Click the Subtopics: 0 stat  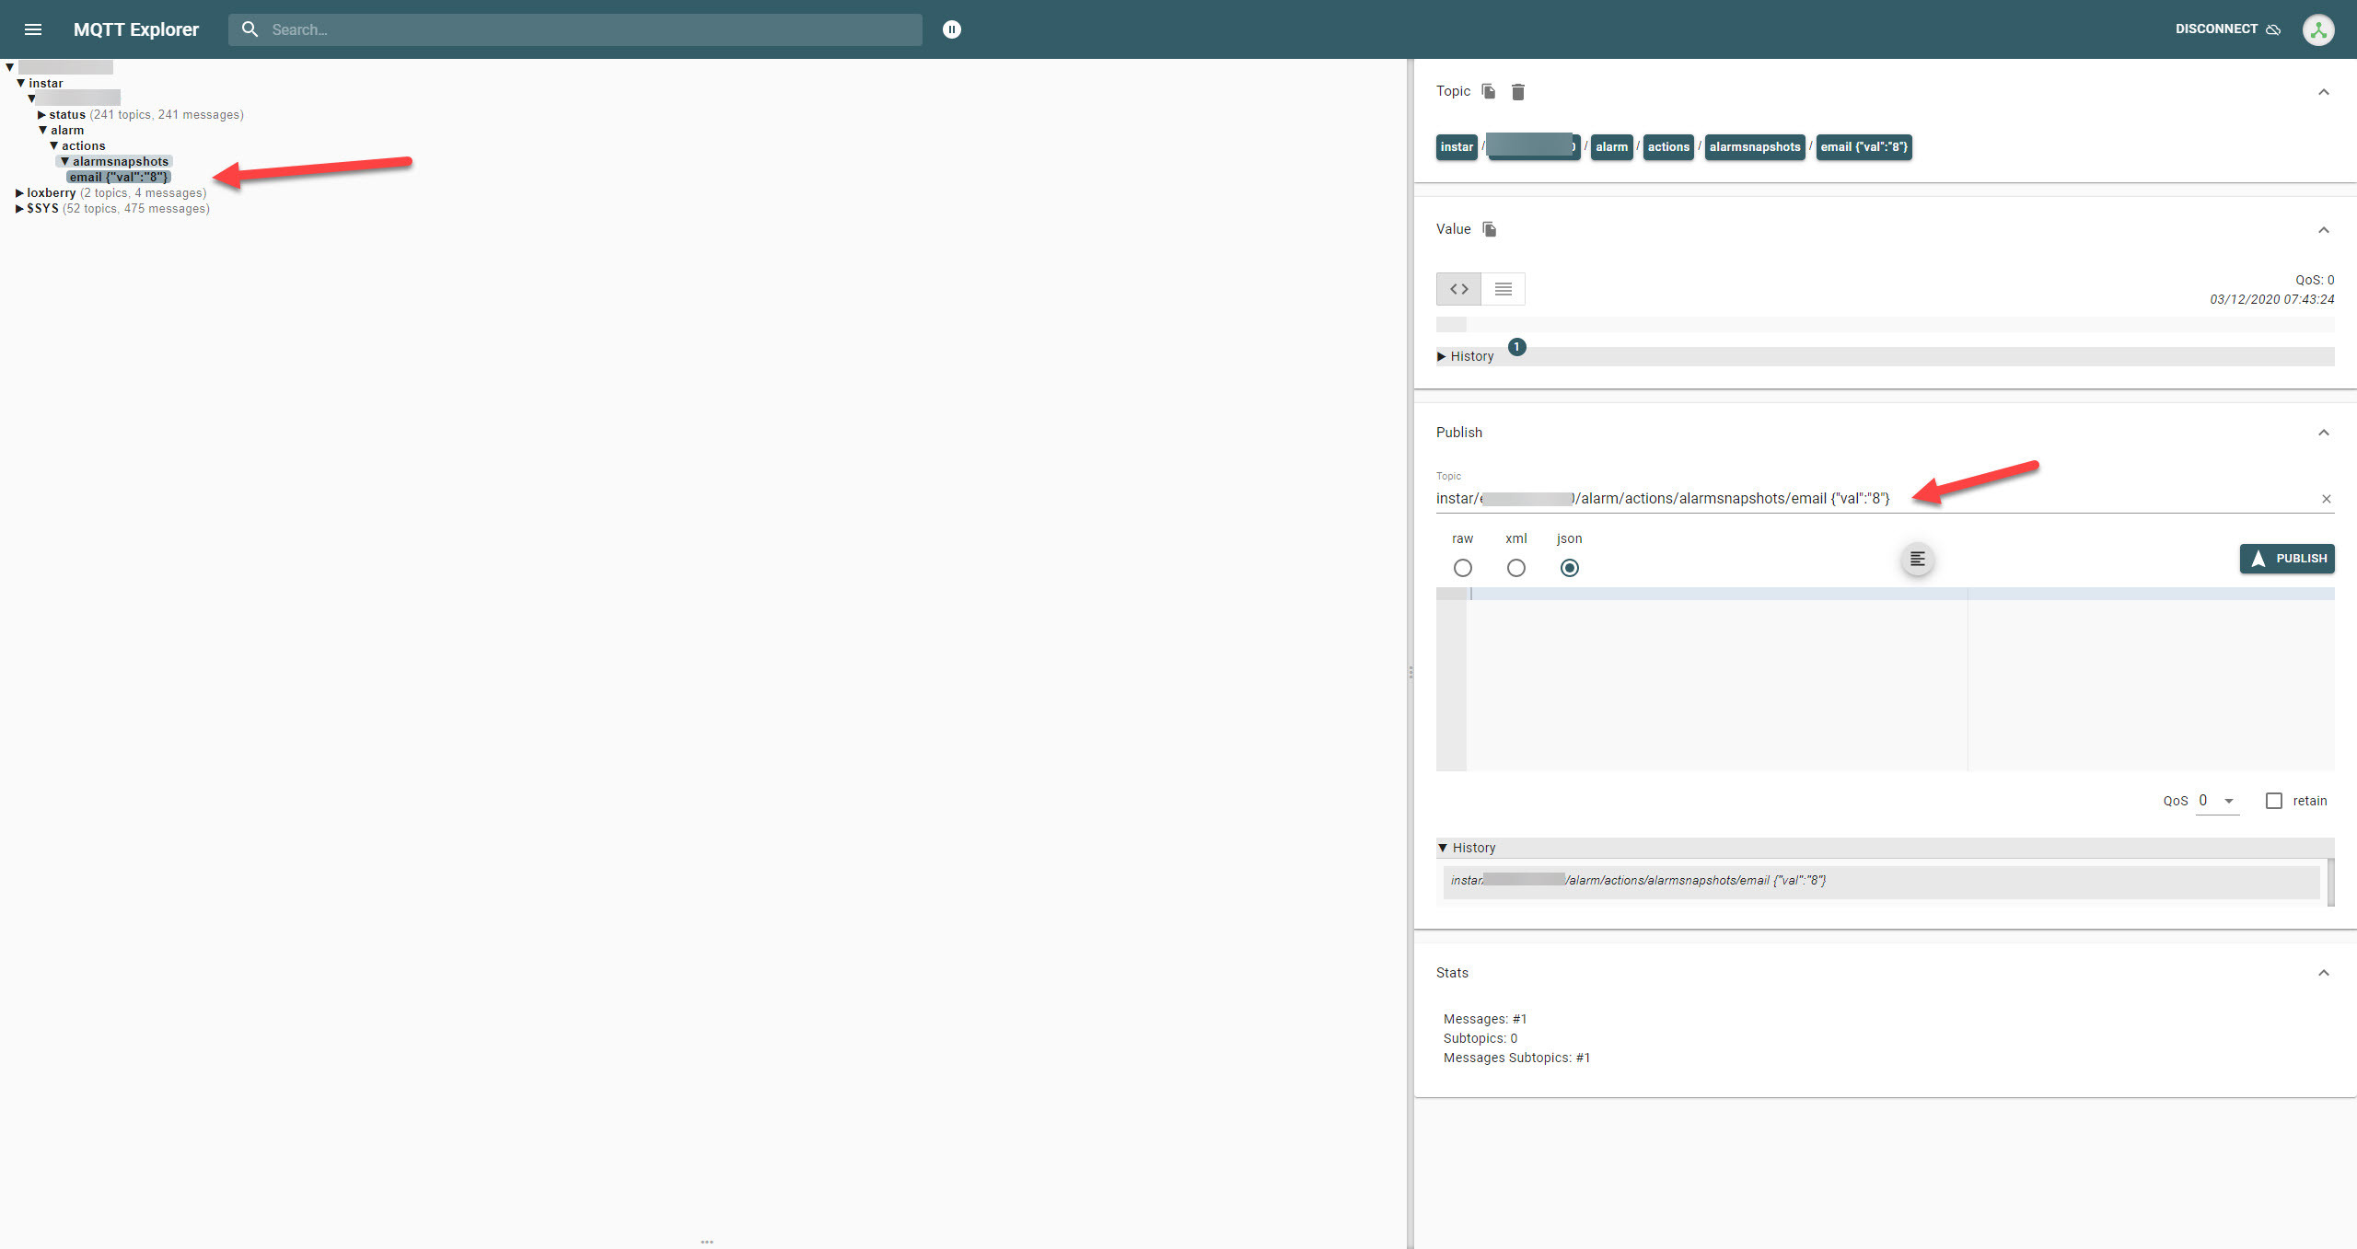click(x=1480, y=1038)
